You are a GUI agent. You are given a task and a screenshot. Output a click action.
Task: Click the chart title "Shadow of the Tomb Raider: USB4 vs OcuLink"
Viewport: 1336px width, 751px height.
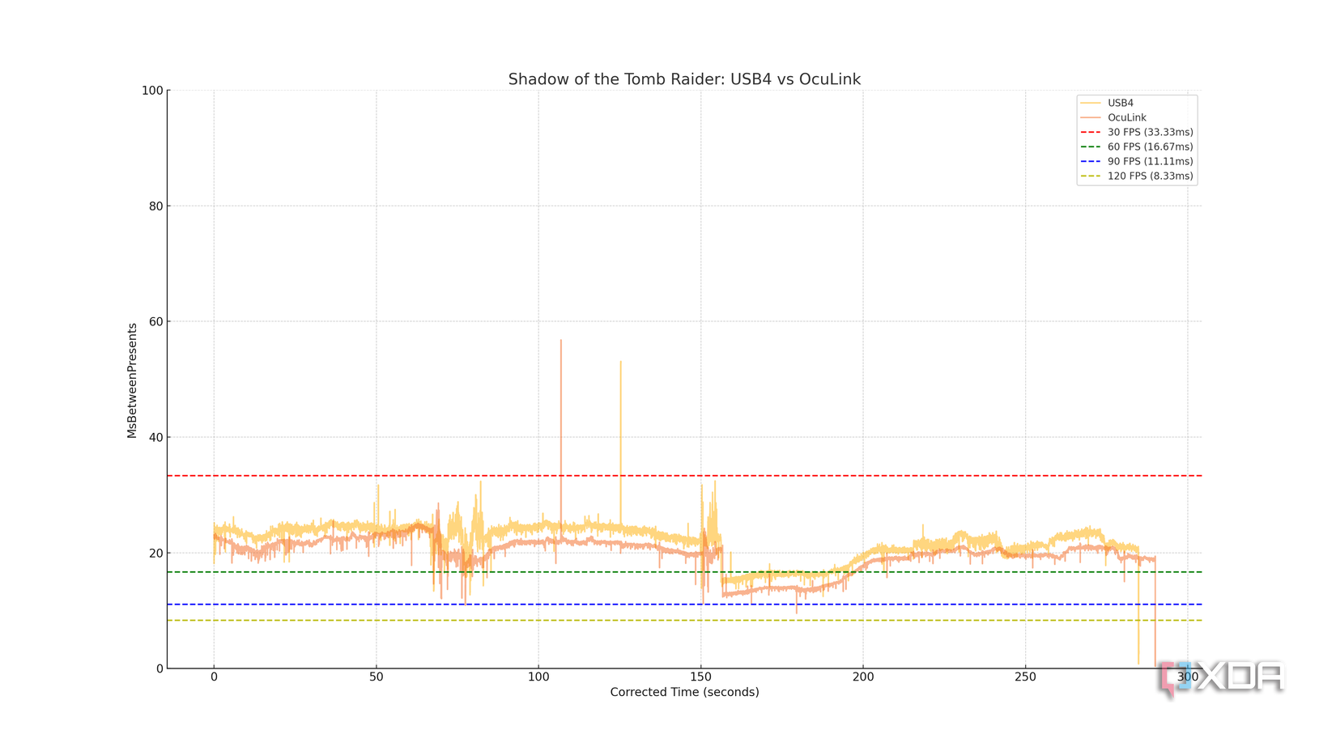pos(684,79)
